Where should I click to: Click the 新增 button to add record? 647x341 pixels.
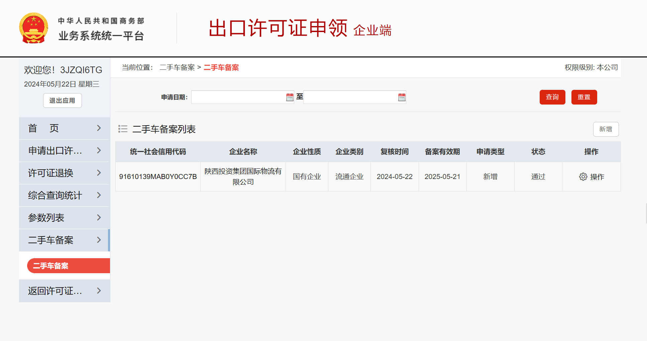(606, 129)
